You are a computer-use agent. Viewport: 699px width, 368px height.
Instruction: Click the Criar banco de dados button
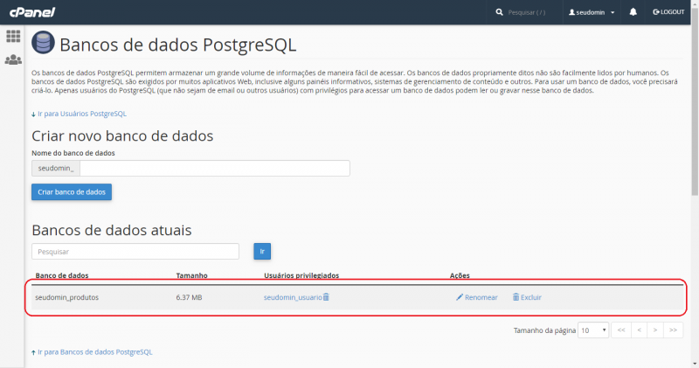coord(72,191)
